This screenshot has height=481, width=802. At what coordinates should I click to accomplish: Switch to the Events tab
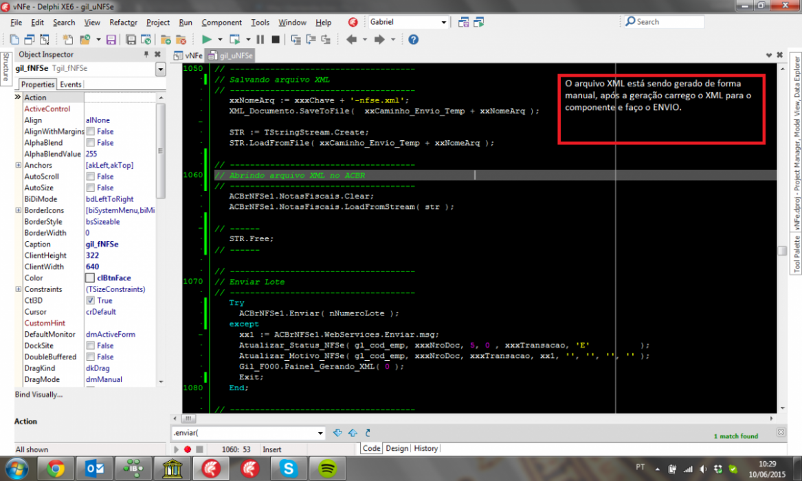(71, 85)
